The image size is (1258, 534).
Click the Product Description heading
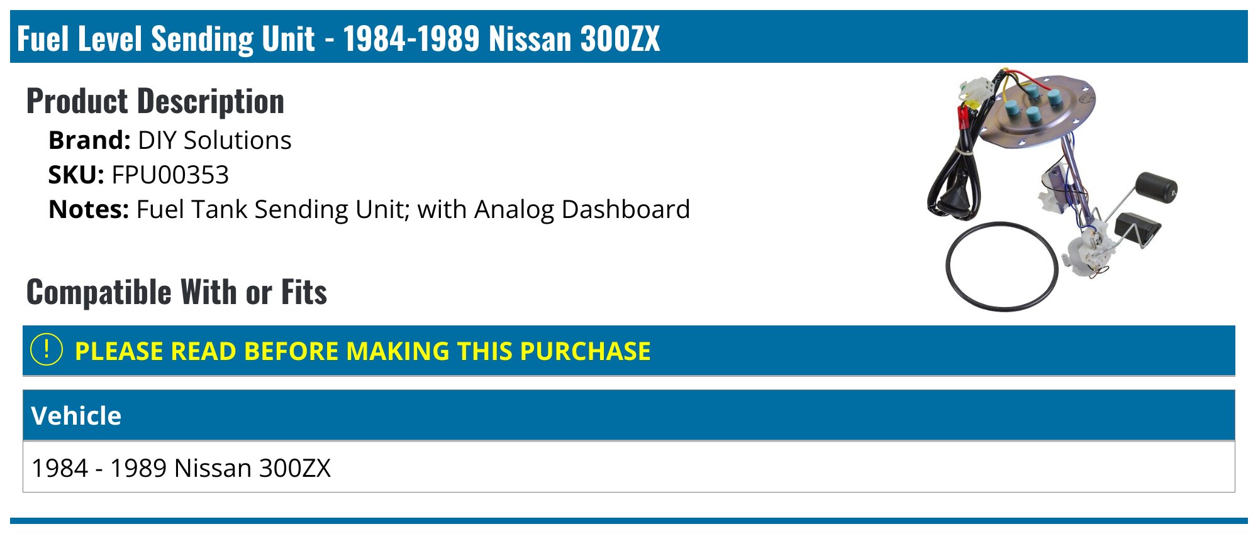click(x=155, y=101)
